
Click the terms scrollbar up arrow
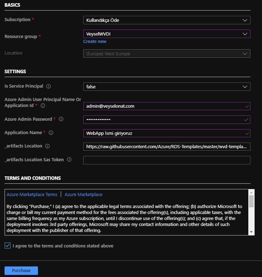251,193
